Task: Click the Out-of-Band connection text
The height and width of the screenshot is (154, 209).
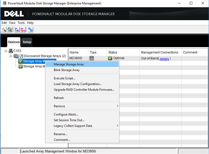Action: click(150, 58)
